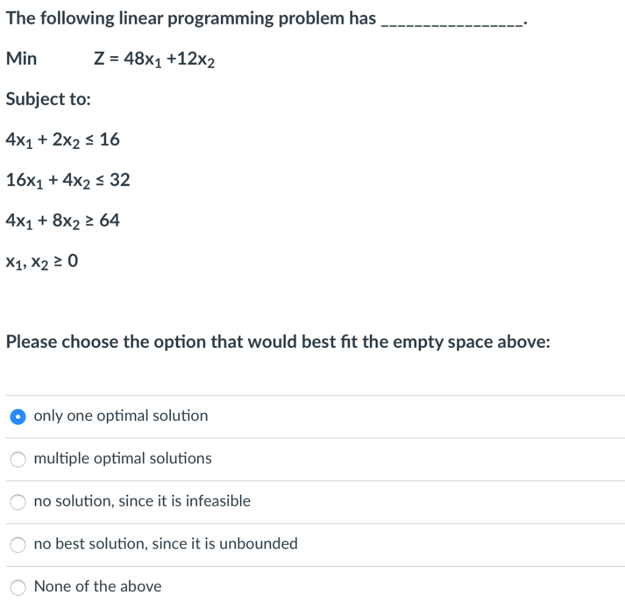Screen dimensions: 625x609
Task: Click the selected only one optimal solution radio
Action: click(x=18, y=416)
